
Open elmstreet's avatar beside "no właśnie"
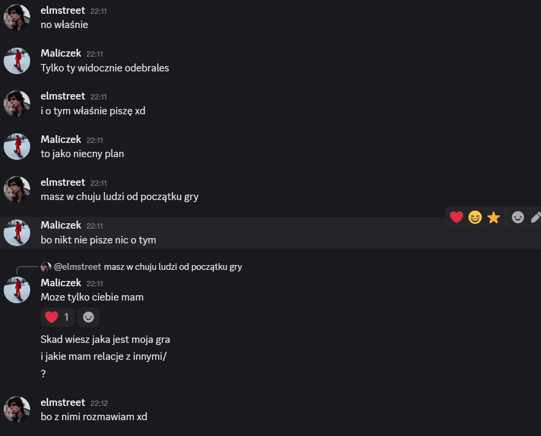pyautogui.click(x=17, y=17)
